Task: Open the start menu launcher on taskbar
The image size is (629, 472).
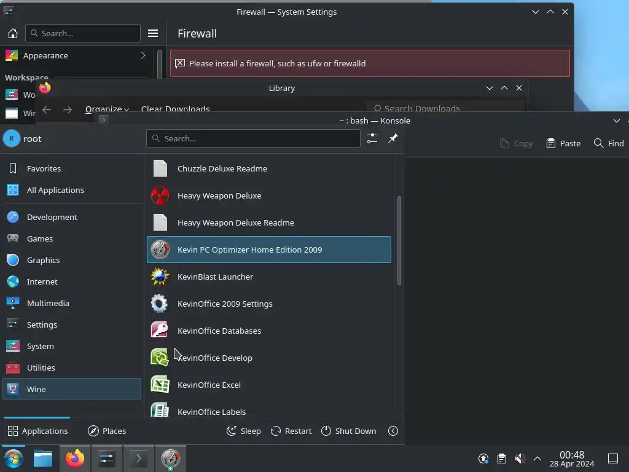Action: [14, 458]
